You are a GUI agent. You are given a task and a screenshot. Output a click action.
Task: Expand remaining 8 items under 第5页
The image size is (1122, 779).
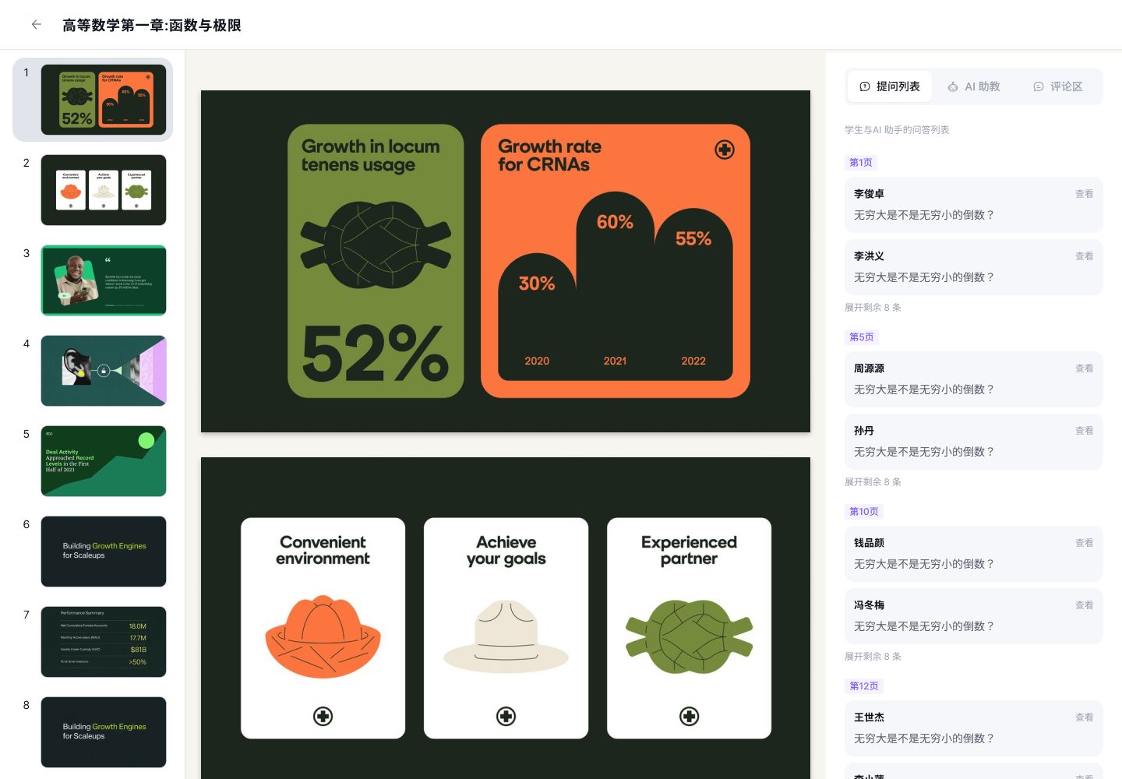873,482
